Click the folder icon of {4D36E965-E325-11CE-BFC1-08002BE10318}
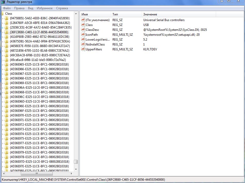The height and width of the screenshot is (183, 245). [x=6, y=65]
